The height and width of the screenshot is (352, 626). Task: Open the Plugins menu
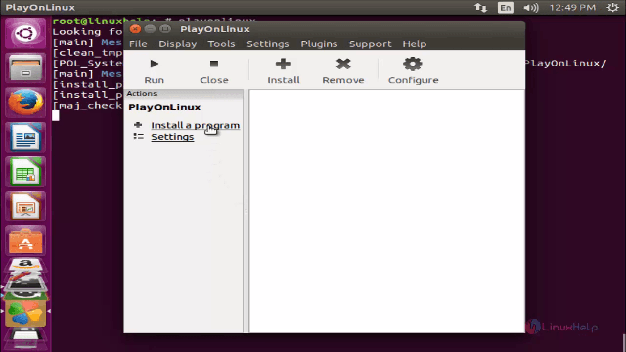pyautogui.click(x=319, y=44)
